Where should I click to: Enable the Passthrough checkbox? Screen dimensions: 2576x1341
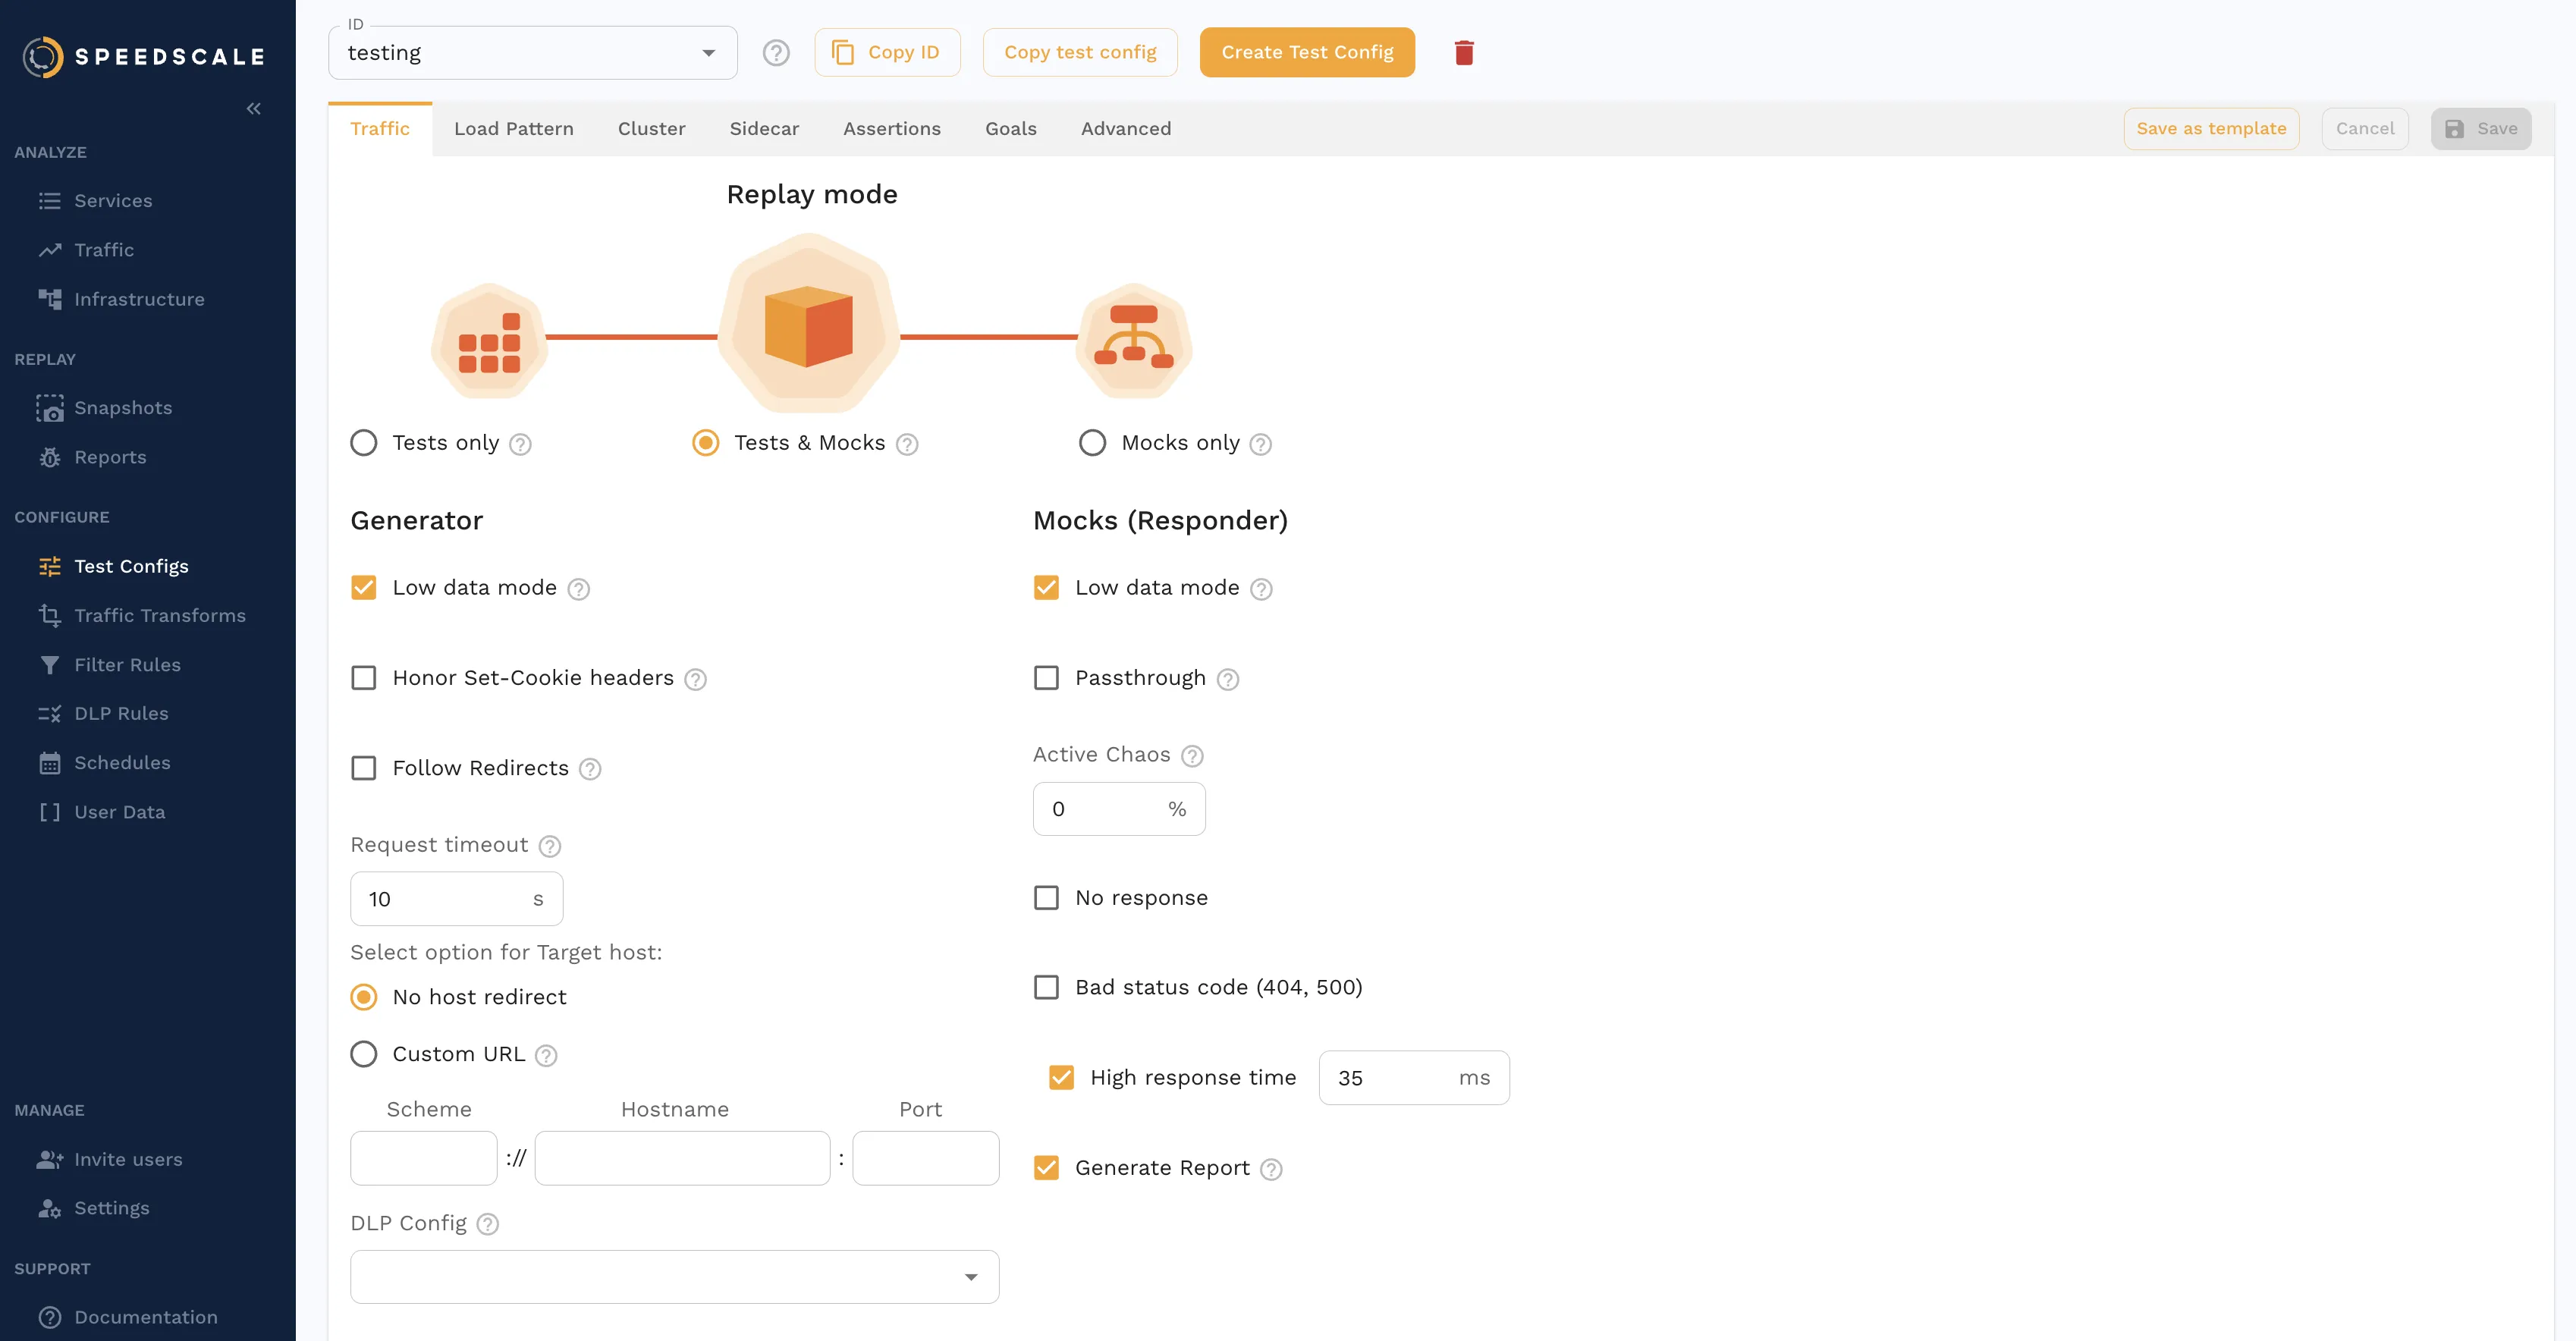click(x=1047, y=677)
